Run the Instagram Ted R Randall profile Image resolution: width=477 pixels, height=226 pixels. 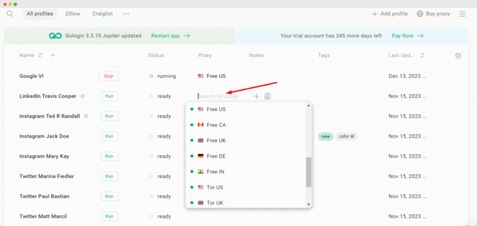tap(109, 116)
